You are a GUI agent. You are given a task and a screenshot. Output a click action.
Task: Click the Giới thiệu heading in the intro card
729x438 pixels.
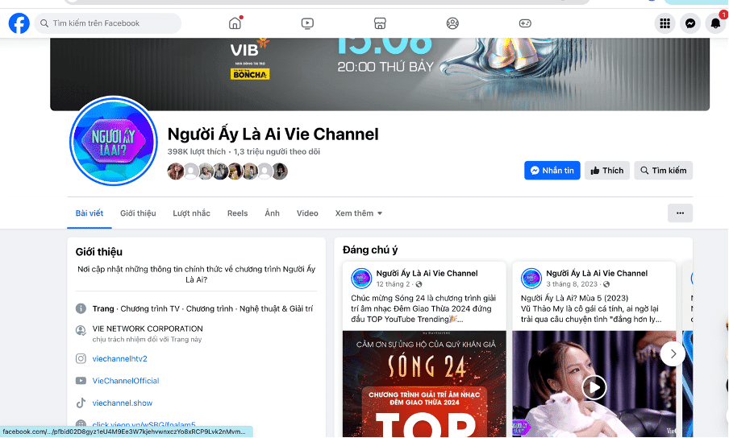[x=99, y=252]
